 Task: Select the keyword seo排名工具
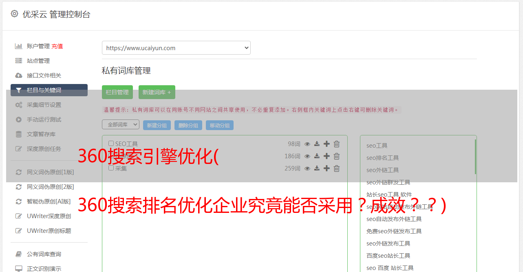click(383, 158)
